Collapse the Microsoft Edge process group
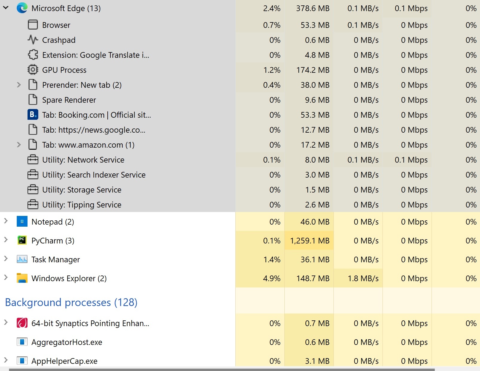 [6, 8]
